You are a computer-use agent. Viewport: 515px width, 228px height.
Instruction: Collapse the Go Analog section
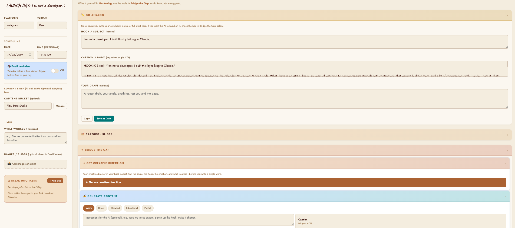508,16
